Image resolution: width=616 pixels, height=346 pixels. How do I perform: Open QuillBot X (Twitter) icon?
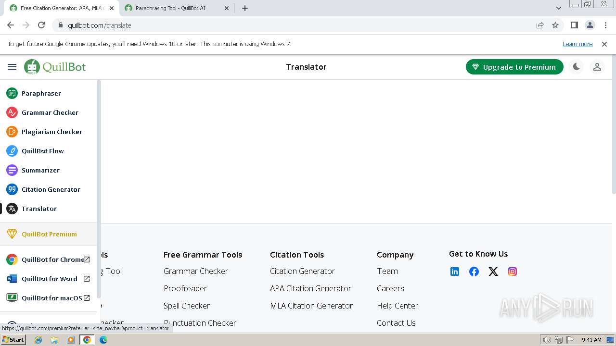coord(493,272)
